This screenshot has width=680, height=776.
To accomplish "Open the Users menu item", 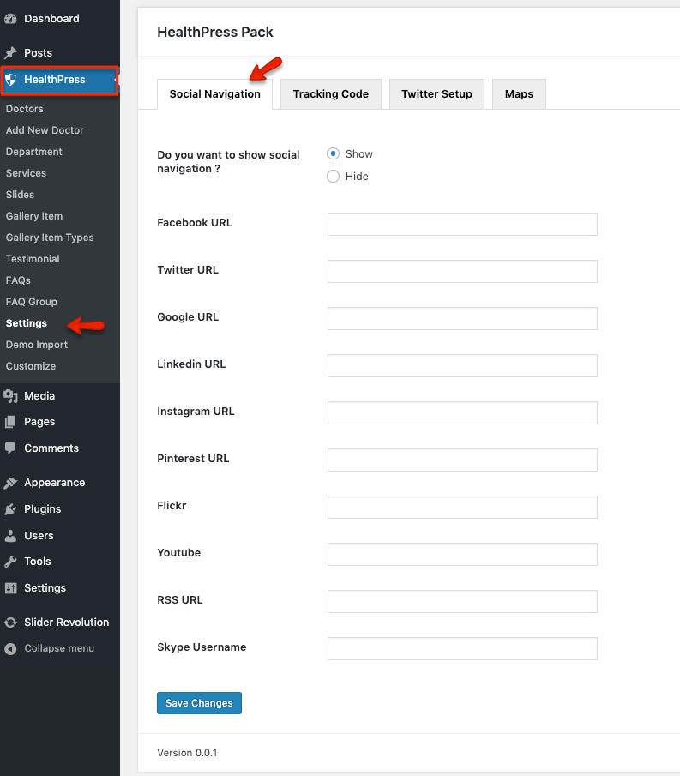I will click(39, 536).
